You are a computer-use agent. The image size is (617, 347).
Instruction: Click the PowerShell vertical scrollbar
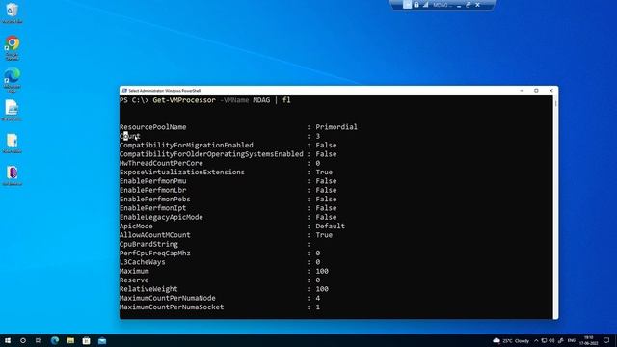tap(555, 206)
